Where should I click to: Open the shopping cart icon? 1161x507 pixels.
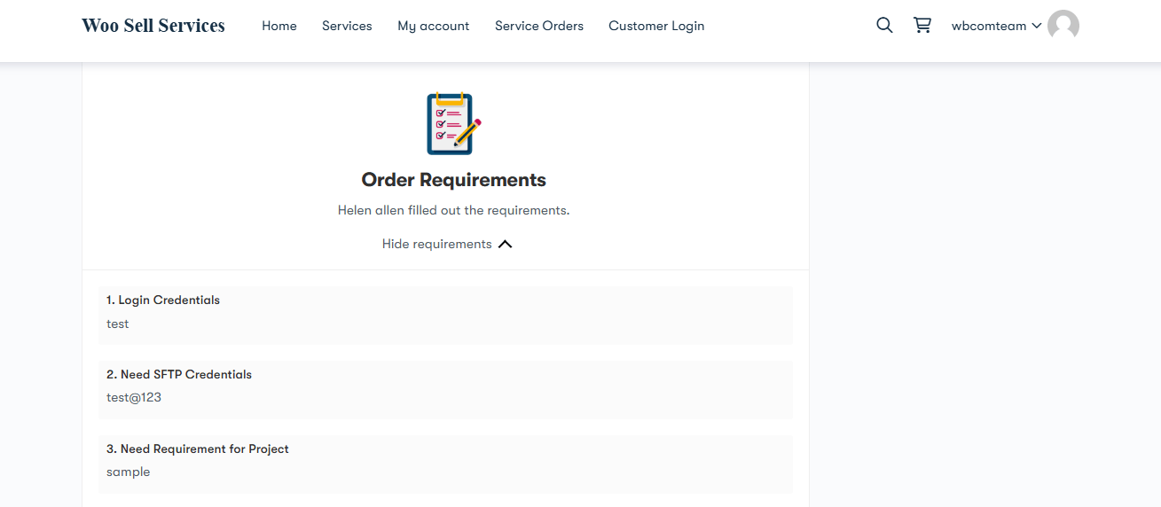pyautogui.click(x=922, y=26)
